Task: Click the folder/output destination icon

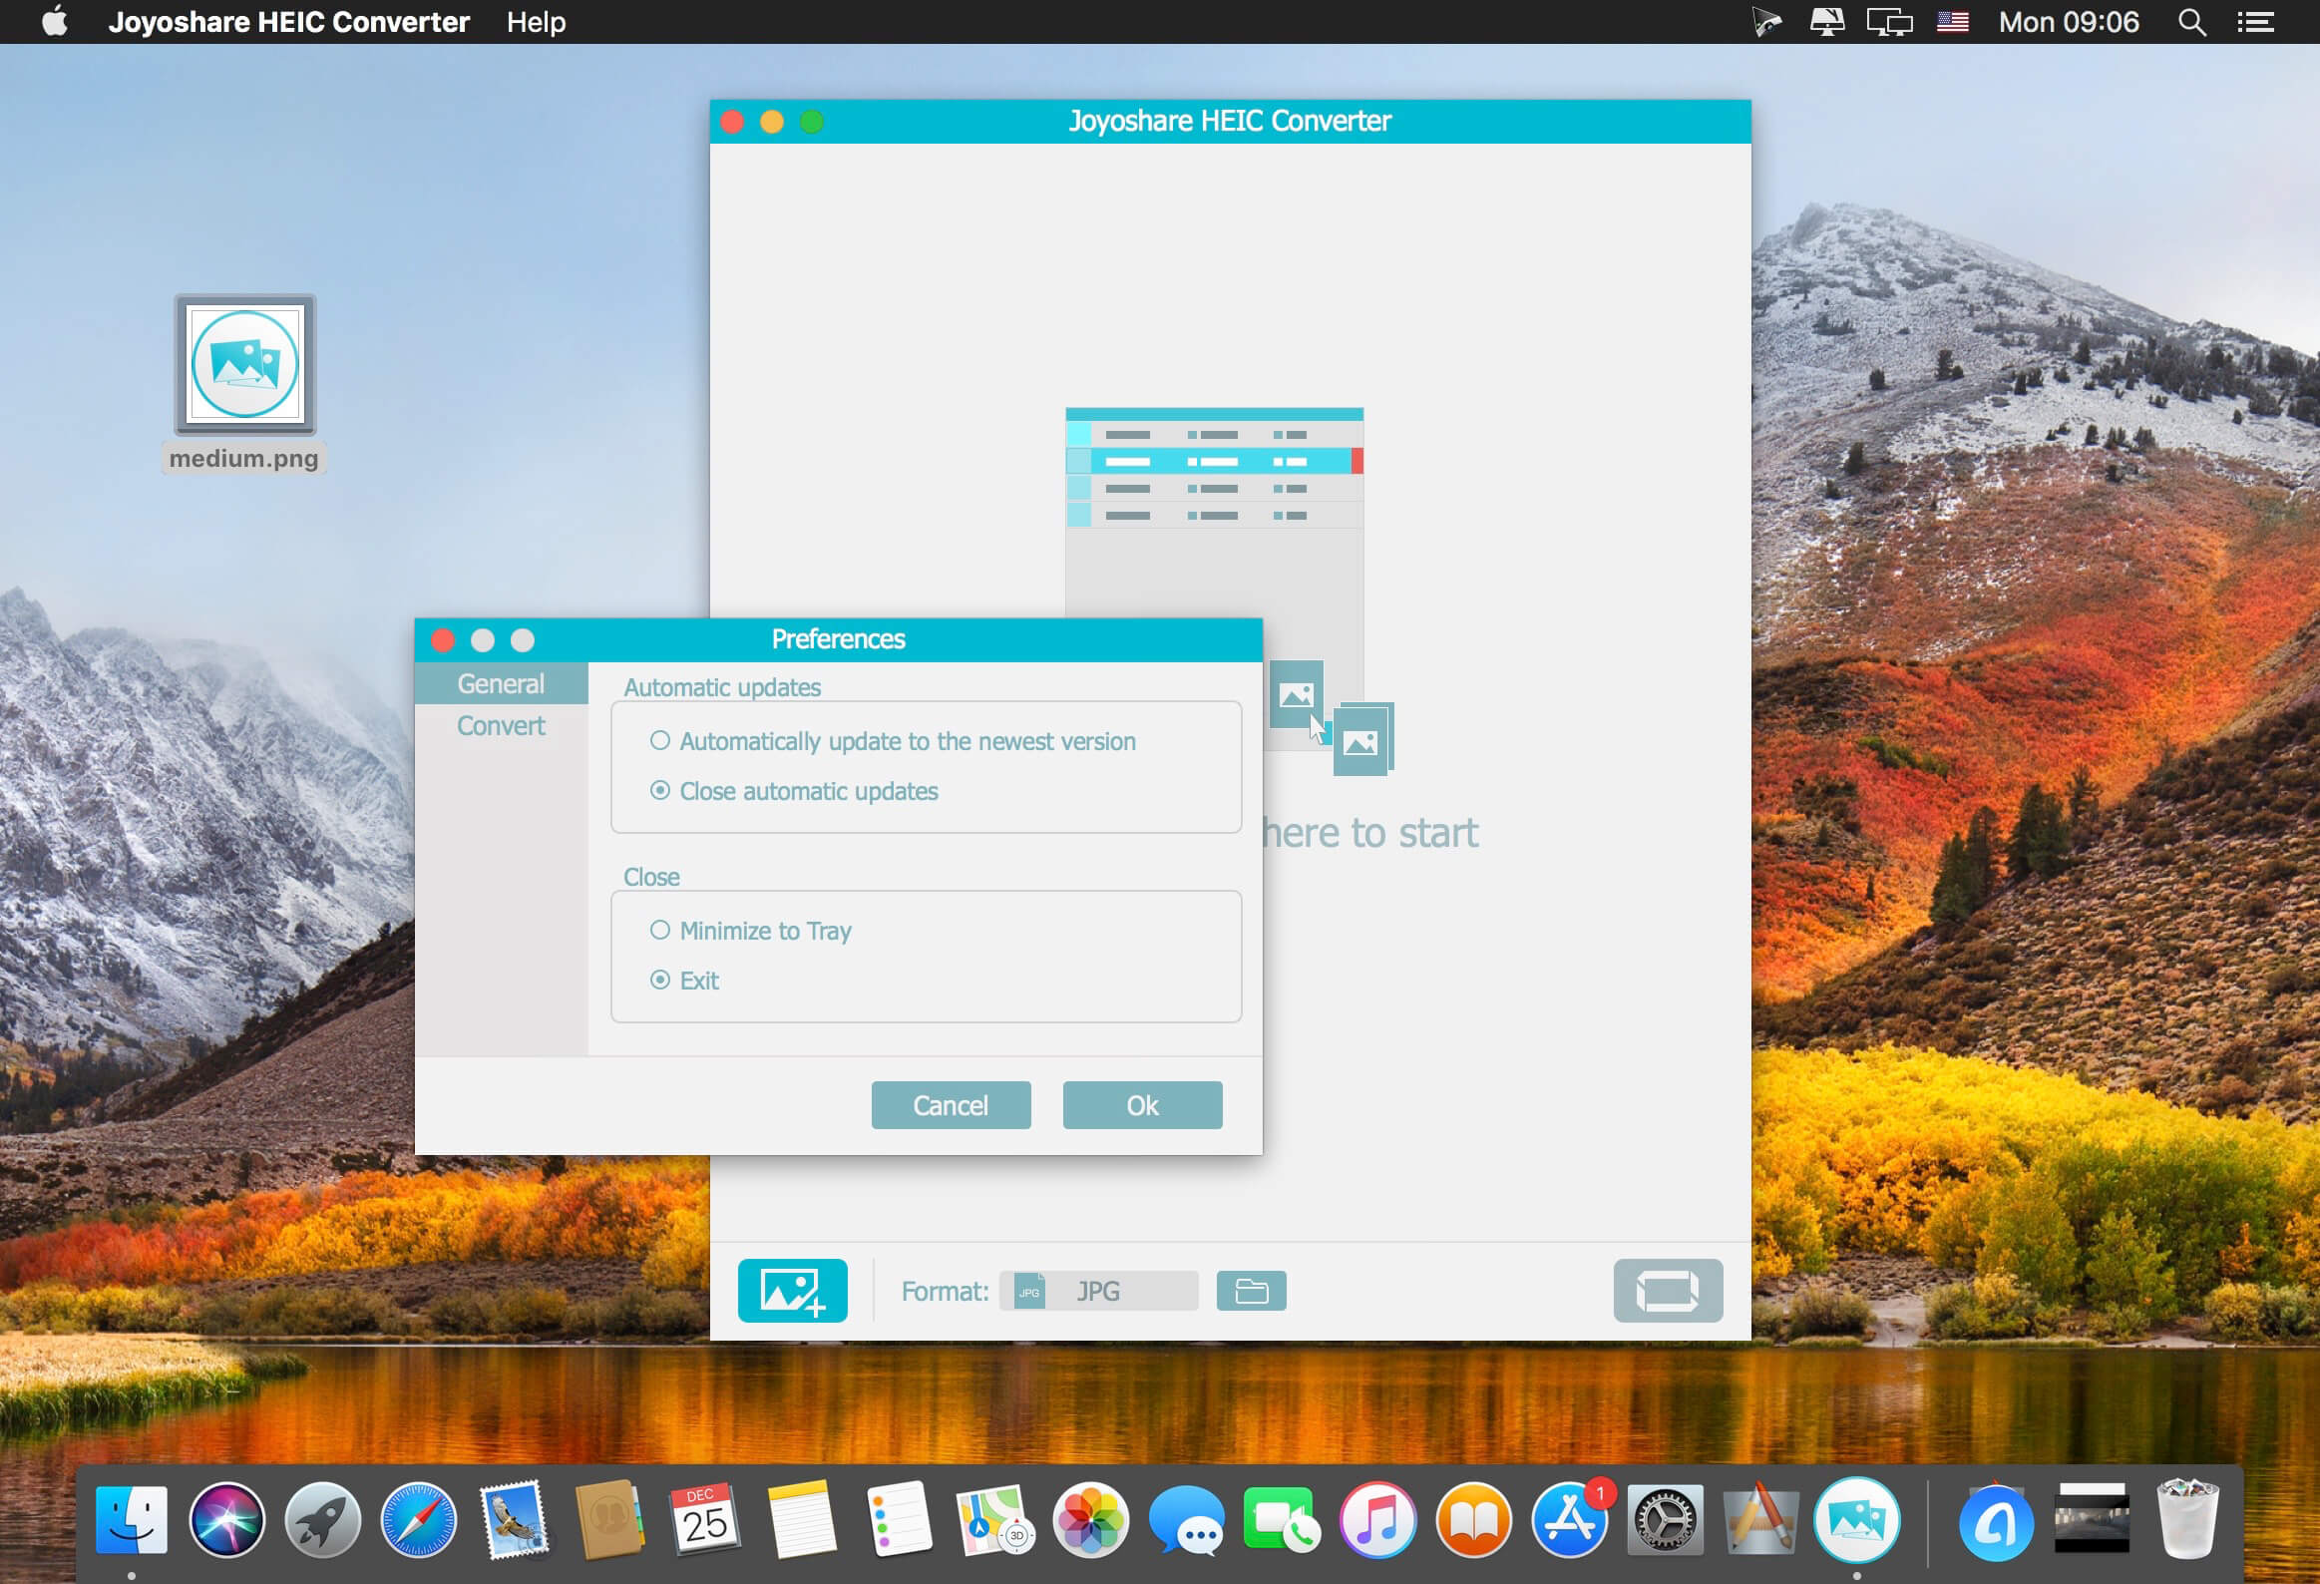Action: coord(1252,1290)
